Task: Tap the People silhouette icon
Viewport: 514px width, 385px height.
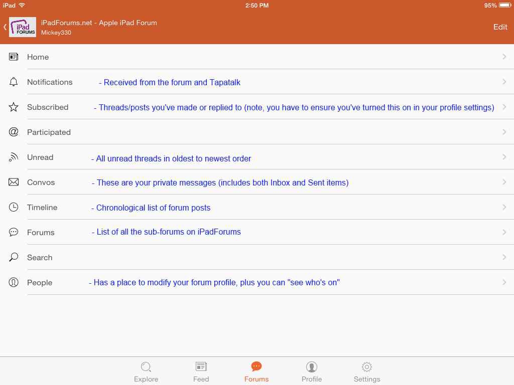Action: [x=14, y=282]
